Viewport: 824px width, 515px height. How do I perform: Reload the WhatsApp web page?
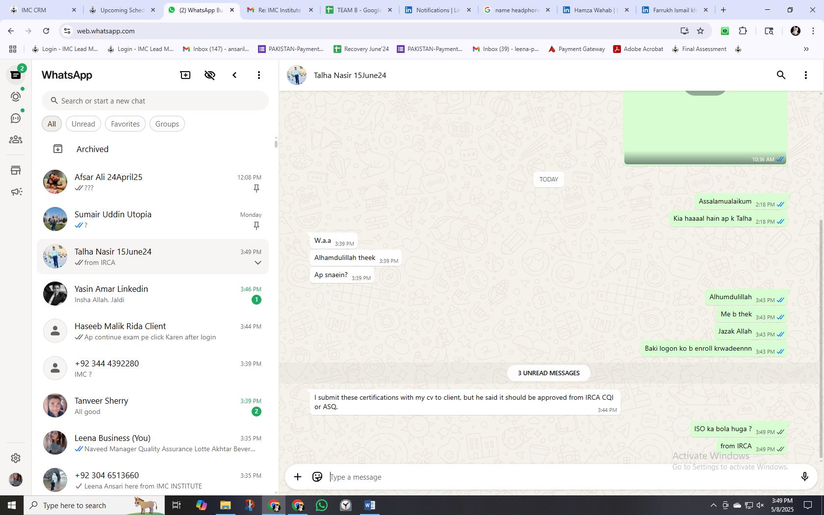pos(46,31)
